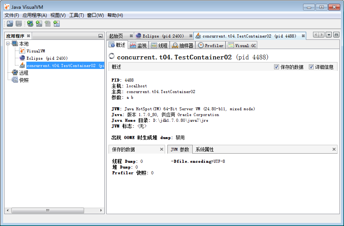The width and height of the screenshot is (344, 226).
Task: Click the Java cup icon in the tree
Action: (22, 65)
